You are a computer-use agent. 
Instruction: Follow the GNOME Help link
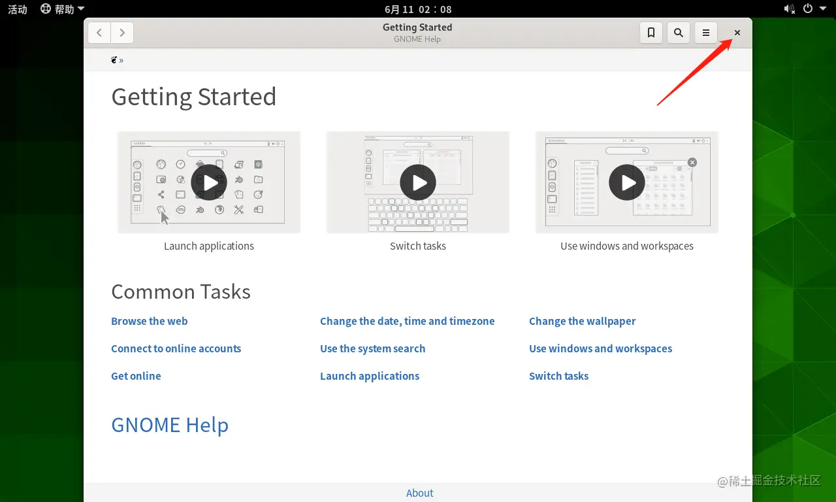[x=170, y=425]
